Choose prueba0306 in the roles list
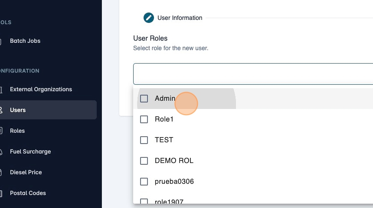 pyautogui.click(x=174, y=182)
